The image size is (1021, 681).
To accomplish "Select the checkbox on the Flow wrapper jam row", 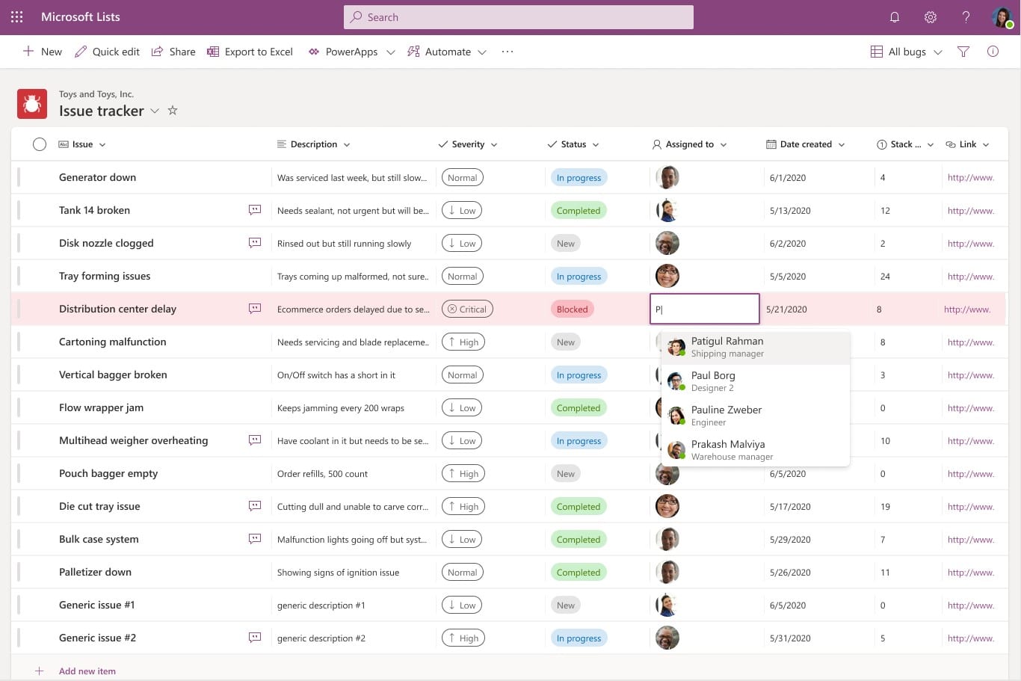I will (40, 407).
